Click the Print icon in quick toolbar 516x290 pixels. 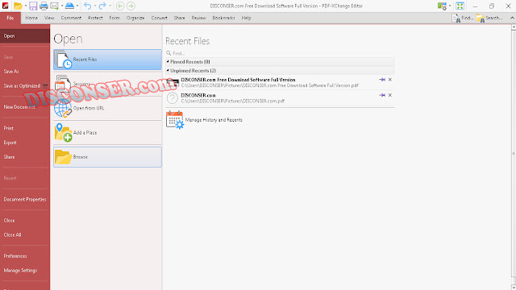coord(44,6)
